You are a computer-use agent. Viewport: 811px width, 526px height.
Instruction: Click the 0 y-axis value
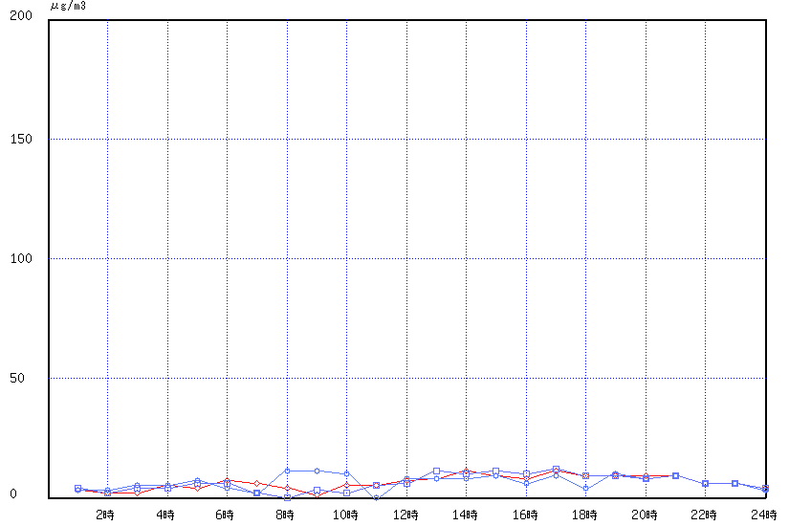(13, 493)
